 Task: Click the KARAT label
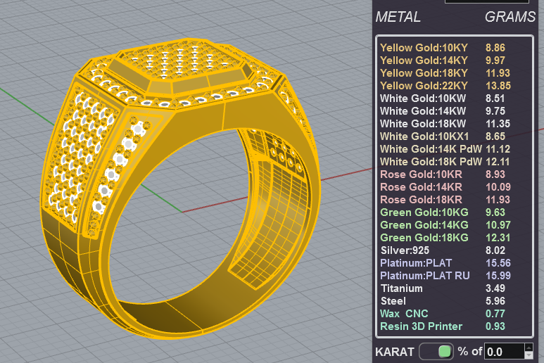(x=395, y=352)
